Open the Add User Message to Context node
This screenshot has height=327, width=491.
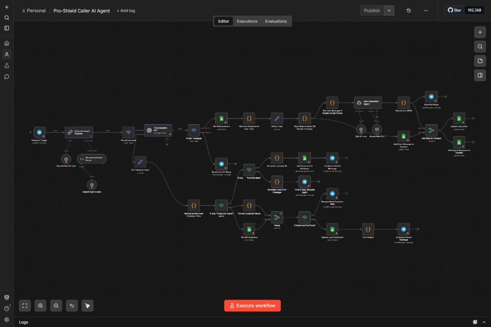pos(404,136)
